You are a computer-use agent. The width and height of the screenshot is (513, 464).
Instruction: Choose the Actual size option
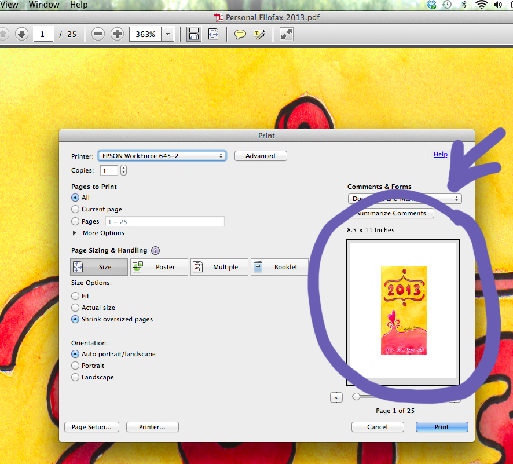coord(75,308)
